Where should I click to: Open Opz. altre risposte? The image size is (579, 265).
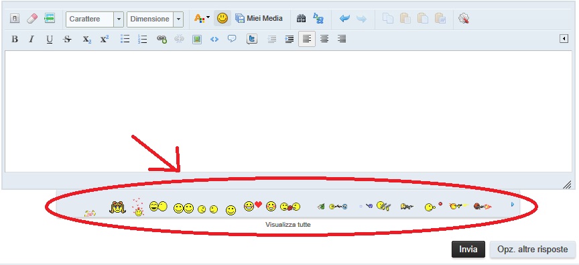point(533,250)
